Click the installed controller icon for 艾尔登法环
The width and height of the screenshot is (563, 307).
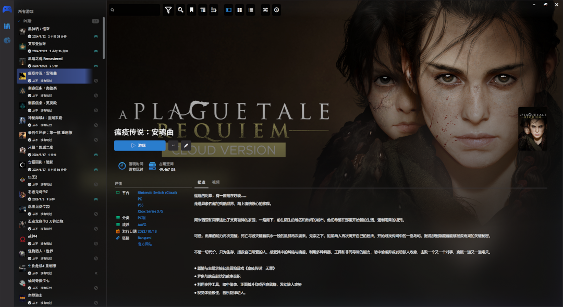[x=96, y=51]
